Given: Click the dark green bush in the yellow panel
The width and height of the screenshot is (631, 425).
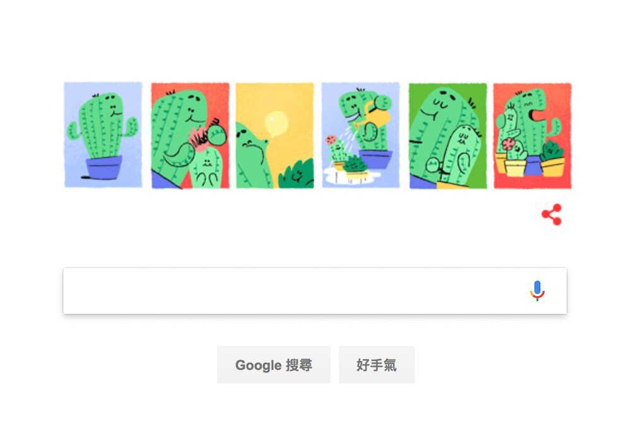Looking at the screenshot, I should (x=297, y=173).
